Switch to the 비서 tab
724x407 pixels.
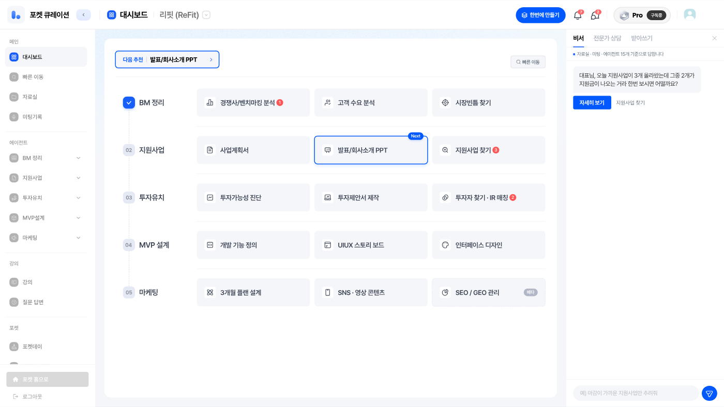tap(578, 38)
